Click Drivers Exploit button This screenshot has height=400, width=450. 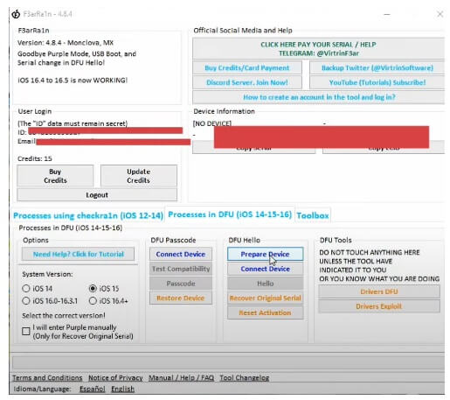click(379, 306)
